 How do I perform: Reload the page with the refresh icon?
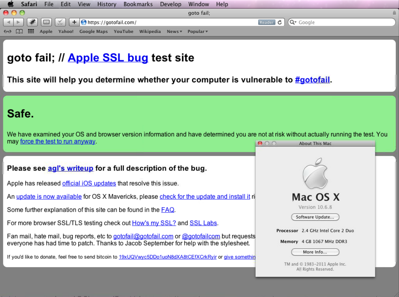(x=280, y=22)
